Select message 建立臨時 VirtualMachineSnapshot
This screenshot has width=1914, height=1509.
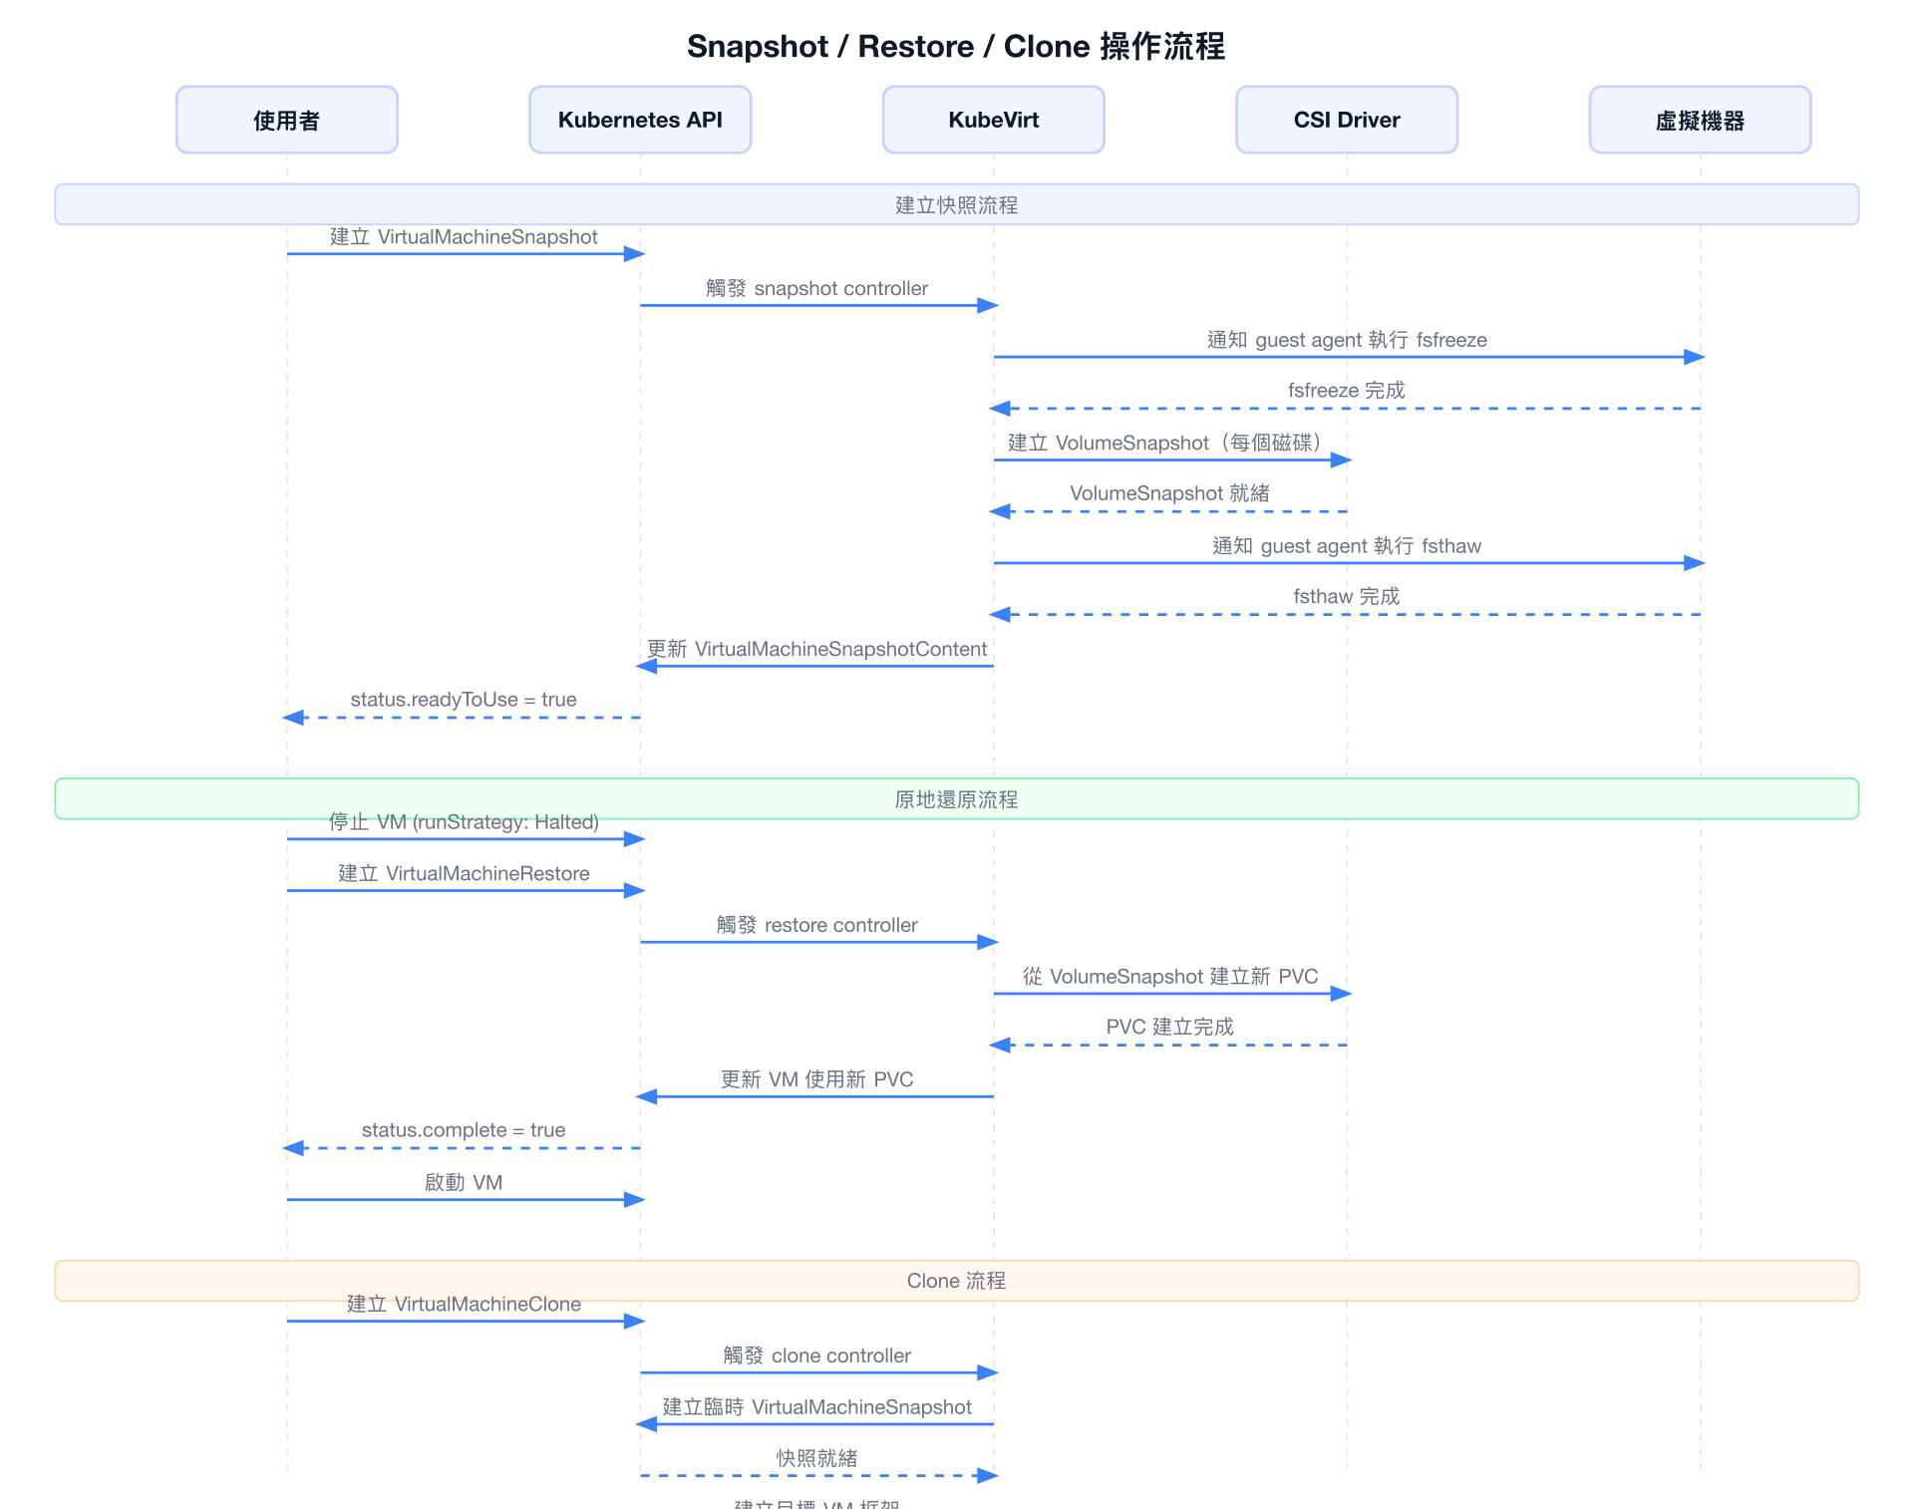817,1407
